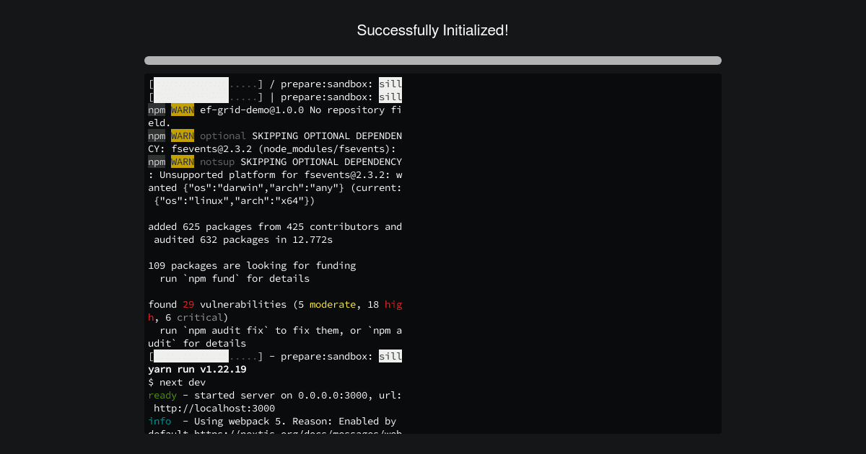Screen dimensions: 866x454
Task: Click the highlighted 'sill' badge near yarn output
Action: coord(390,356)
